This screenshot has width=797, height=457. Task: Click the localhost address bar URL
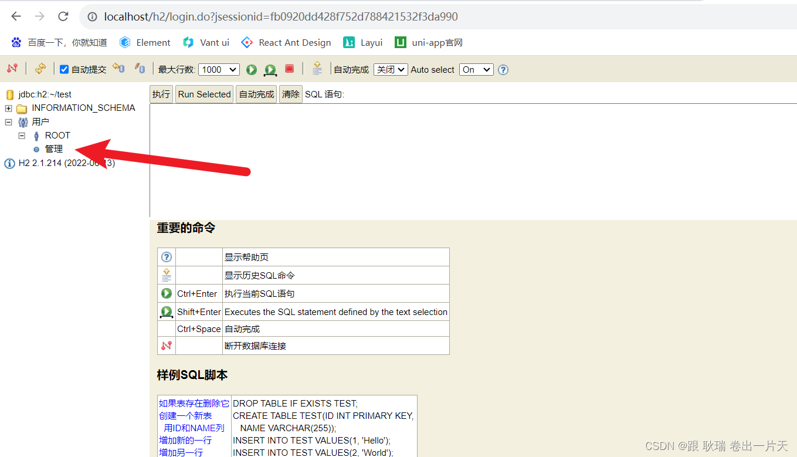click(x=281, y=16)
